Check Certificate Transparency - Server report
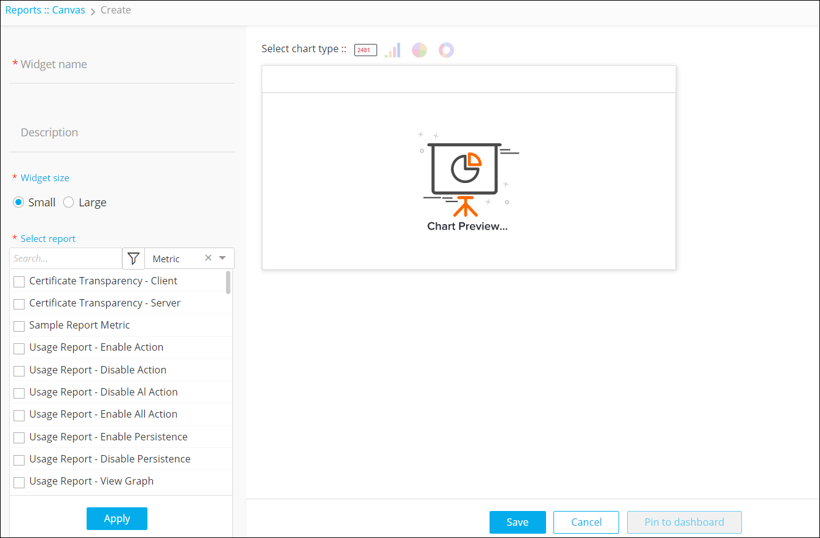The image size is (820, 538). (x=19, y=303)
